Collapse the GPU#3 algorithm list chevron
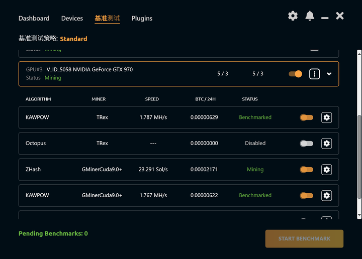The height and width of the screenshot is (259, 362). [x=329, y=74]
